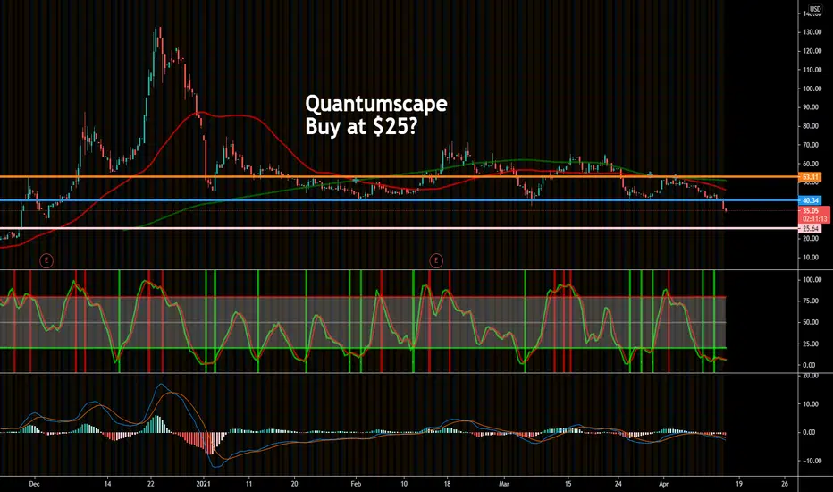
Task: Click the 25.00 stochastic scale value
Action: [x=809, y=344]
